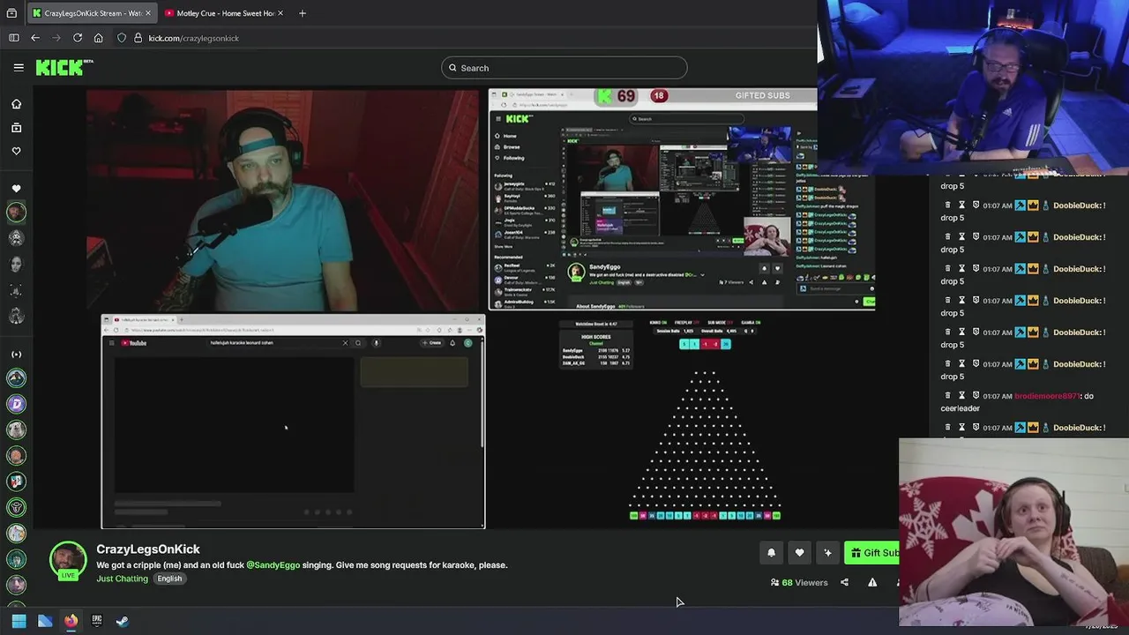1129x635 pixels.
Task: Open the Browse icon in Kick sidebar
Action: coord(16,128)
